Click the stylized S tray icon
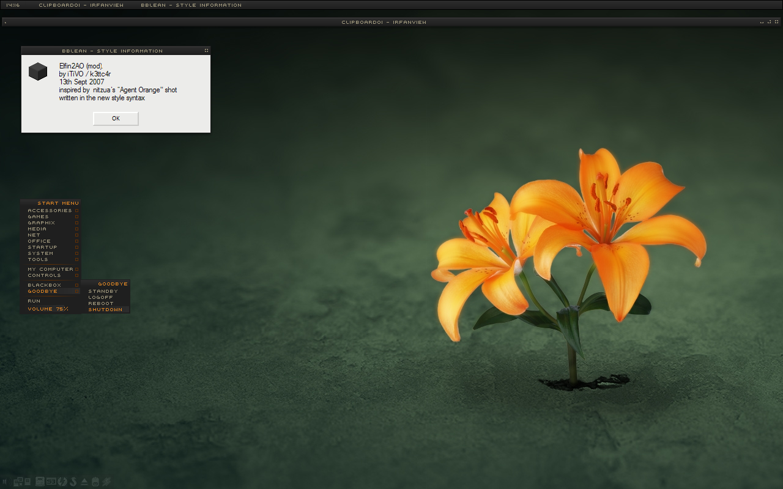 [x=73, y=482]
